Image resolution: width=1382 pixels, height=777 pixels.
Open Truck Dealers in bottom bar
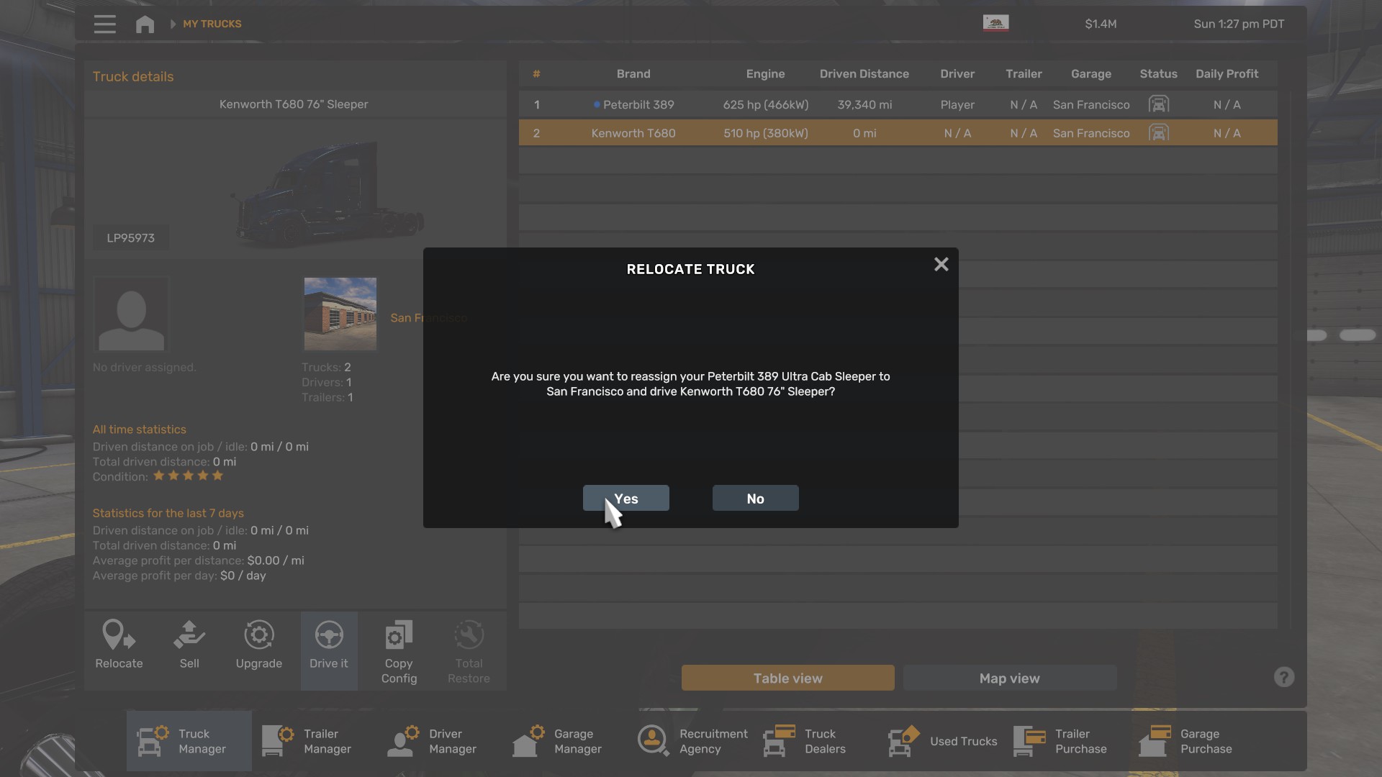tap(816, 741)
